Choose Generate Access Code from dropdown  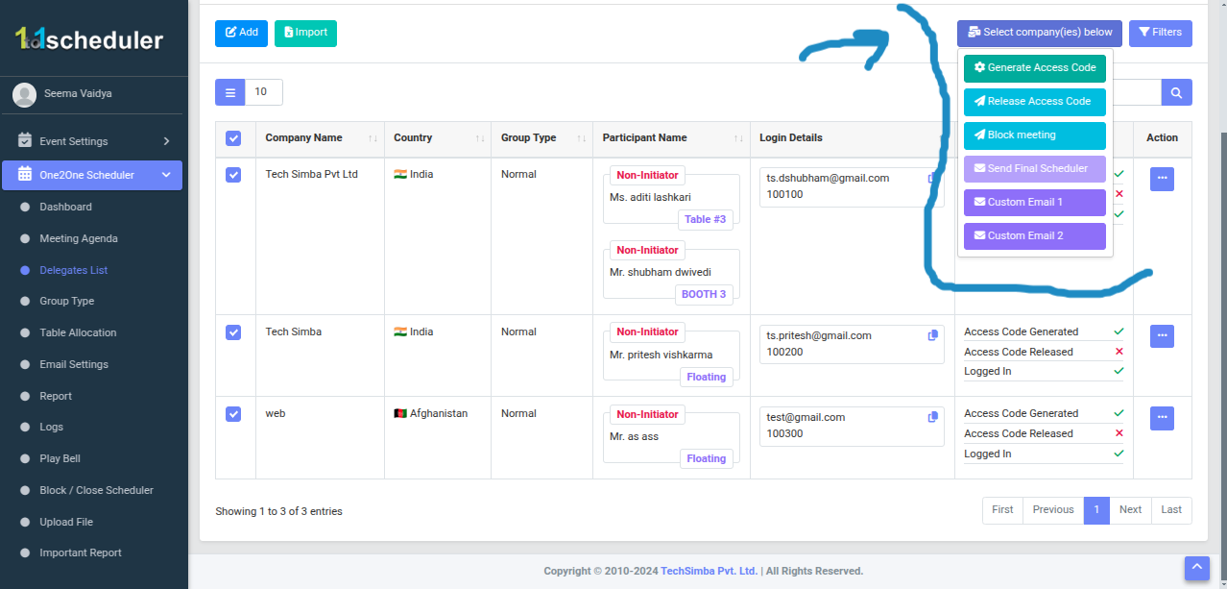point(1035,68)
